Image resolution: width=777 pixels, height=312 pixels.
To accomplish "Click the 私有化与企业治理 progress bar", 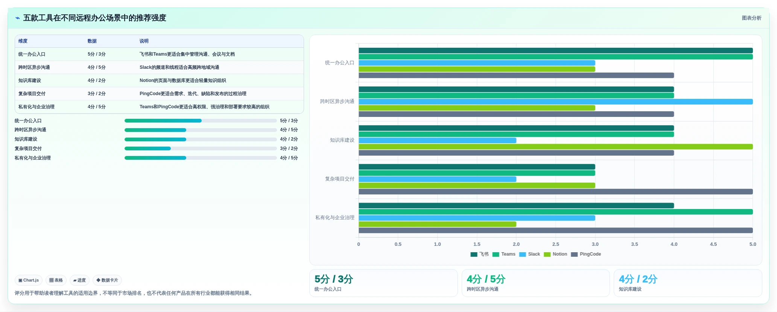I will 201,158.
